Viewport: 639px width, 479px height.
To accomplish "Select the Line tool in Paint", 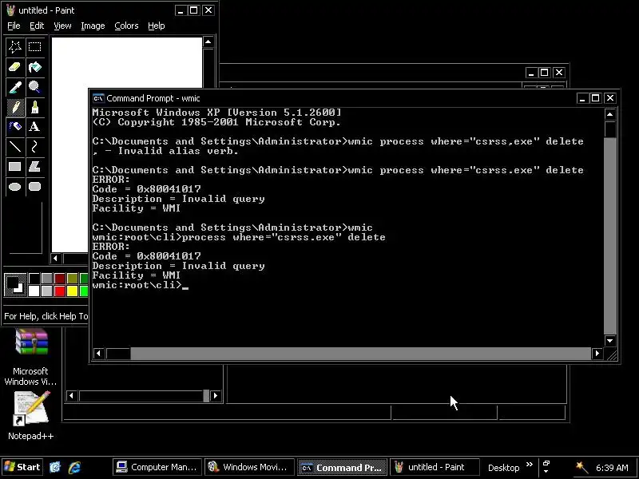I will (x=15, y=147).
